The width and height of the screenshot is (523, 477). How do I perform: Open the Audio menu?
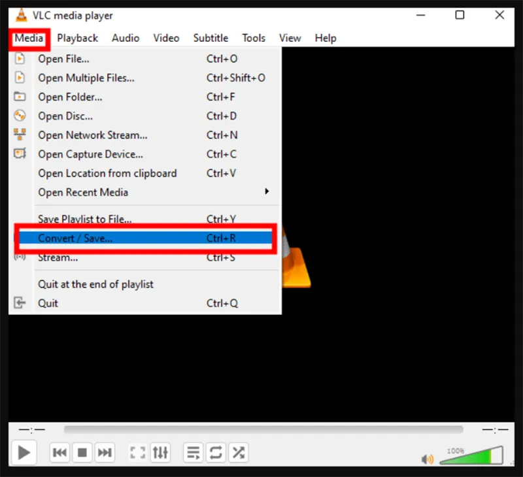click(x=126, y=38)
